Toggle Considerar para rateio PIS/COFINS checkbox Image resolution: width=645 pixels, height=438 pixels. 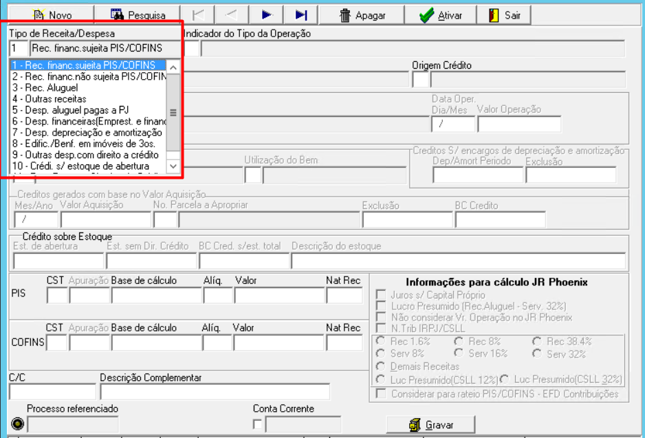(381, 393)
